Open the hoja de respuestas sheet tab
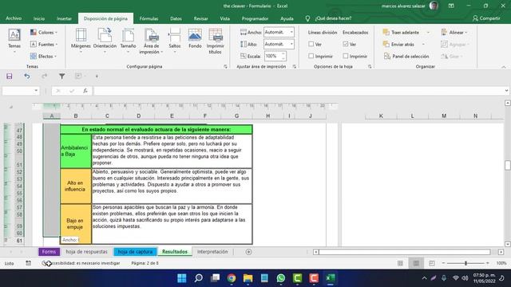 click(86, 252)
